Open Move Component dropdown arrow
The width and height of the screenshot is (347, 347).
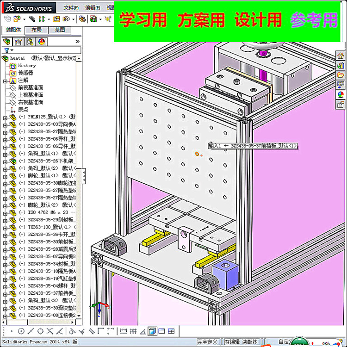pos(73,19)
